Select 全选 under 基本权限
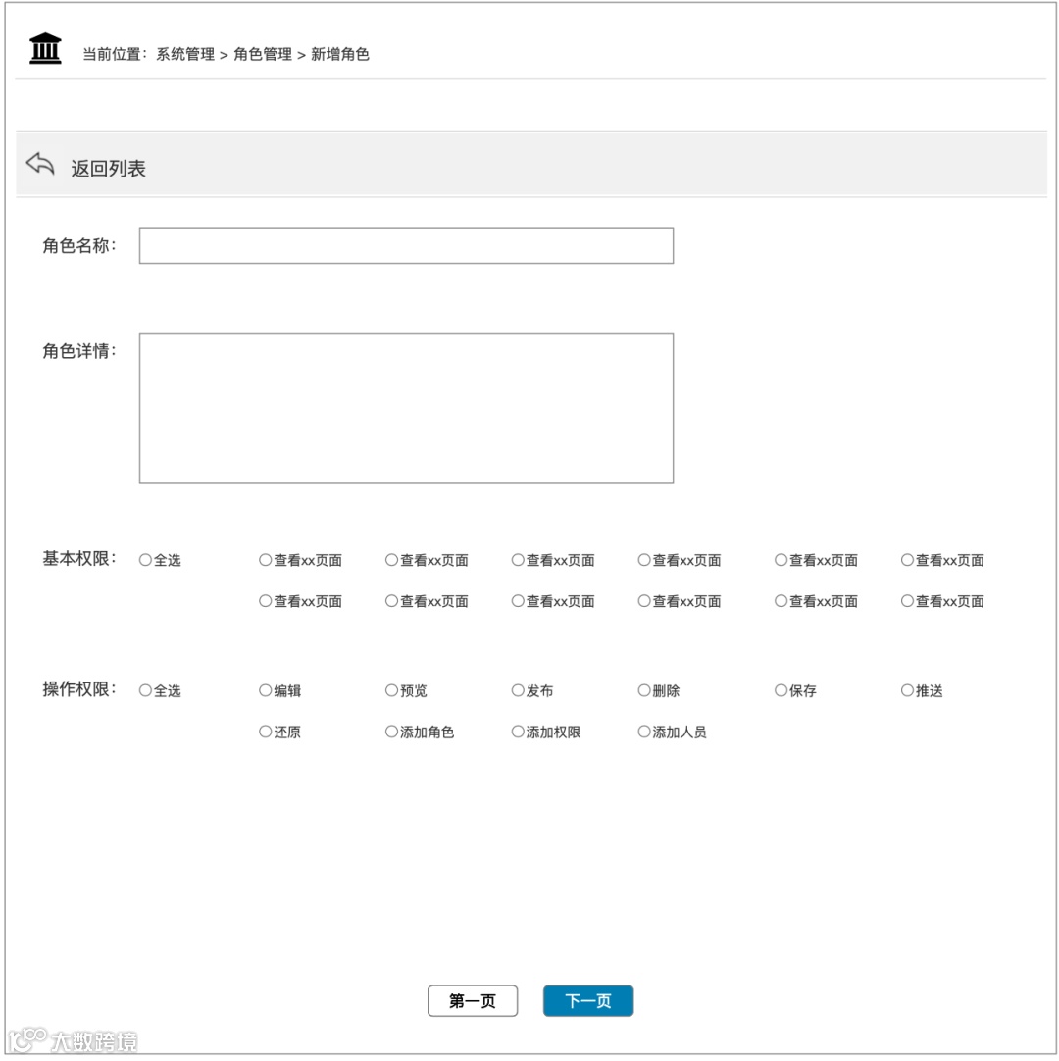The height and width of the screenshot is (1061, 1059). tap(145, 560)
